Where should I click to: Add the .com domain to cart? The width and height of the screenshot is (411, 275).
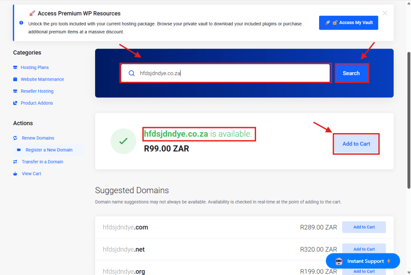pos(364,227)
